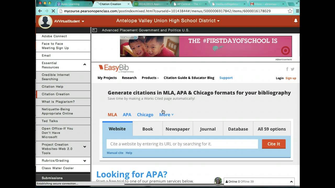Click the Sign up link

pos(291,78)
